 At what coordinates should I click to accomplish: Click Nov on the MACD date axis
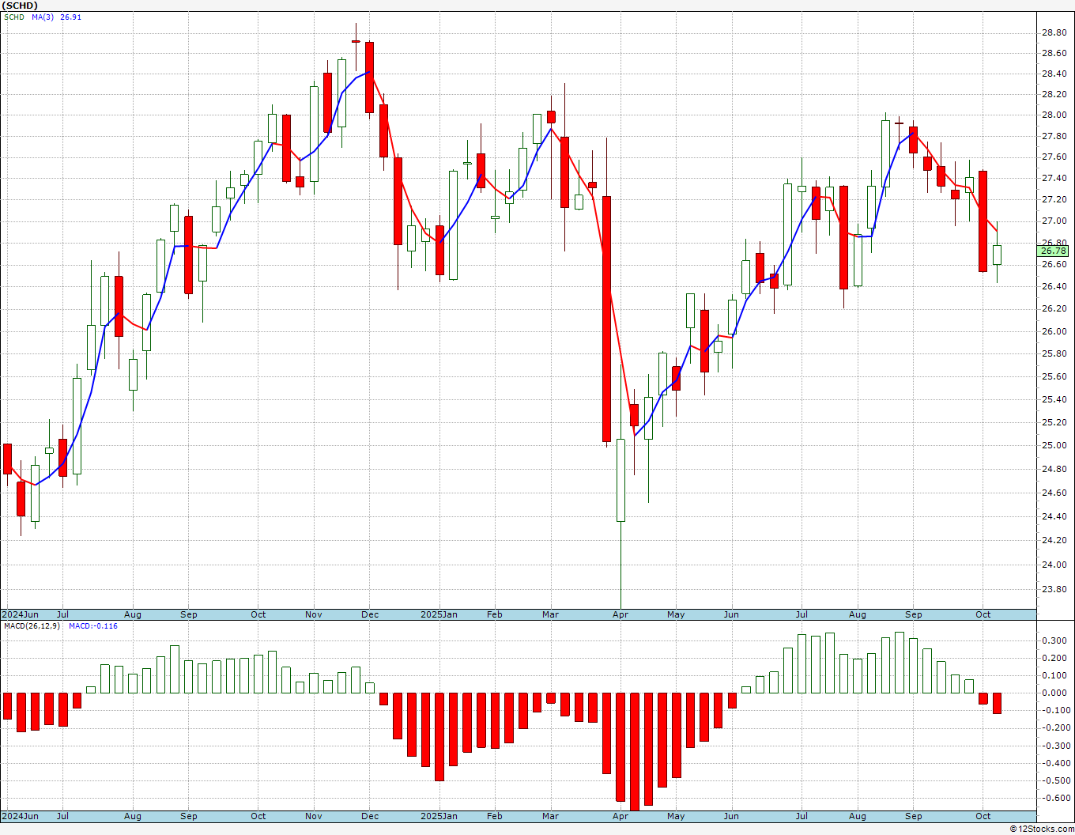tap(314, 816)
